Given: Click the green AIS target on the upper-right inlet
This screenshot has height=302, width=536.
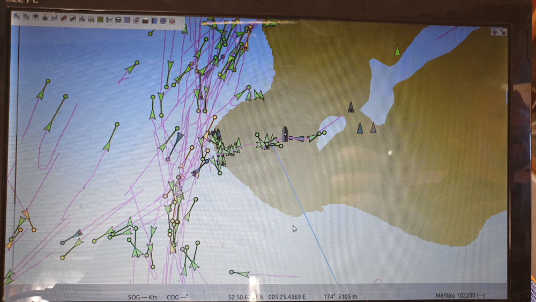Looking at the screenshot, I should (397, 50).
